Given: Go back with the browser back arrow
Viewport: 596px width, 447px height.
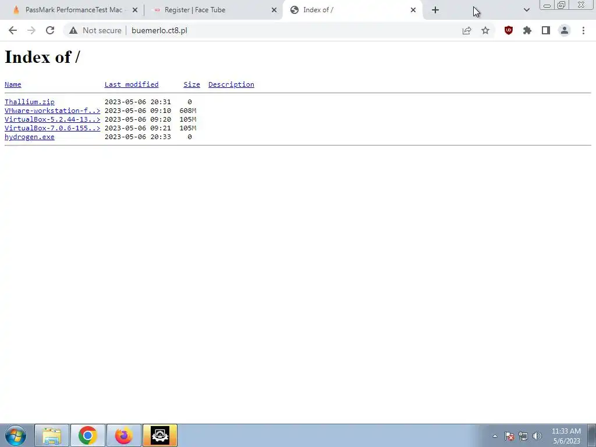Looking at the screenshot, I should point(13,30).
